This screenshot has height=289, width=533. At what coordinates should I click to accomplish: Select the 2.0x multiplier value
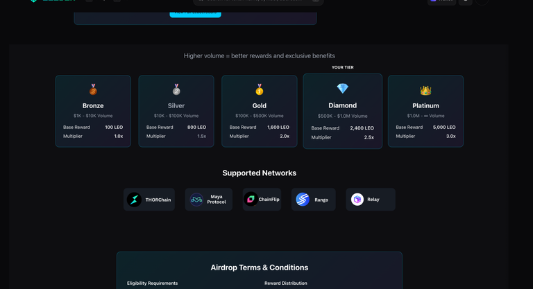285,136
